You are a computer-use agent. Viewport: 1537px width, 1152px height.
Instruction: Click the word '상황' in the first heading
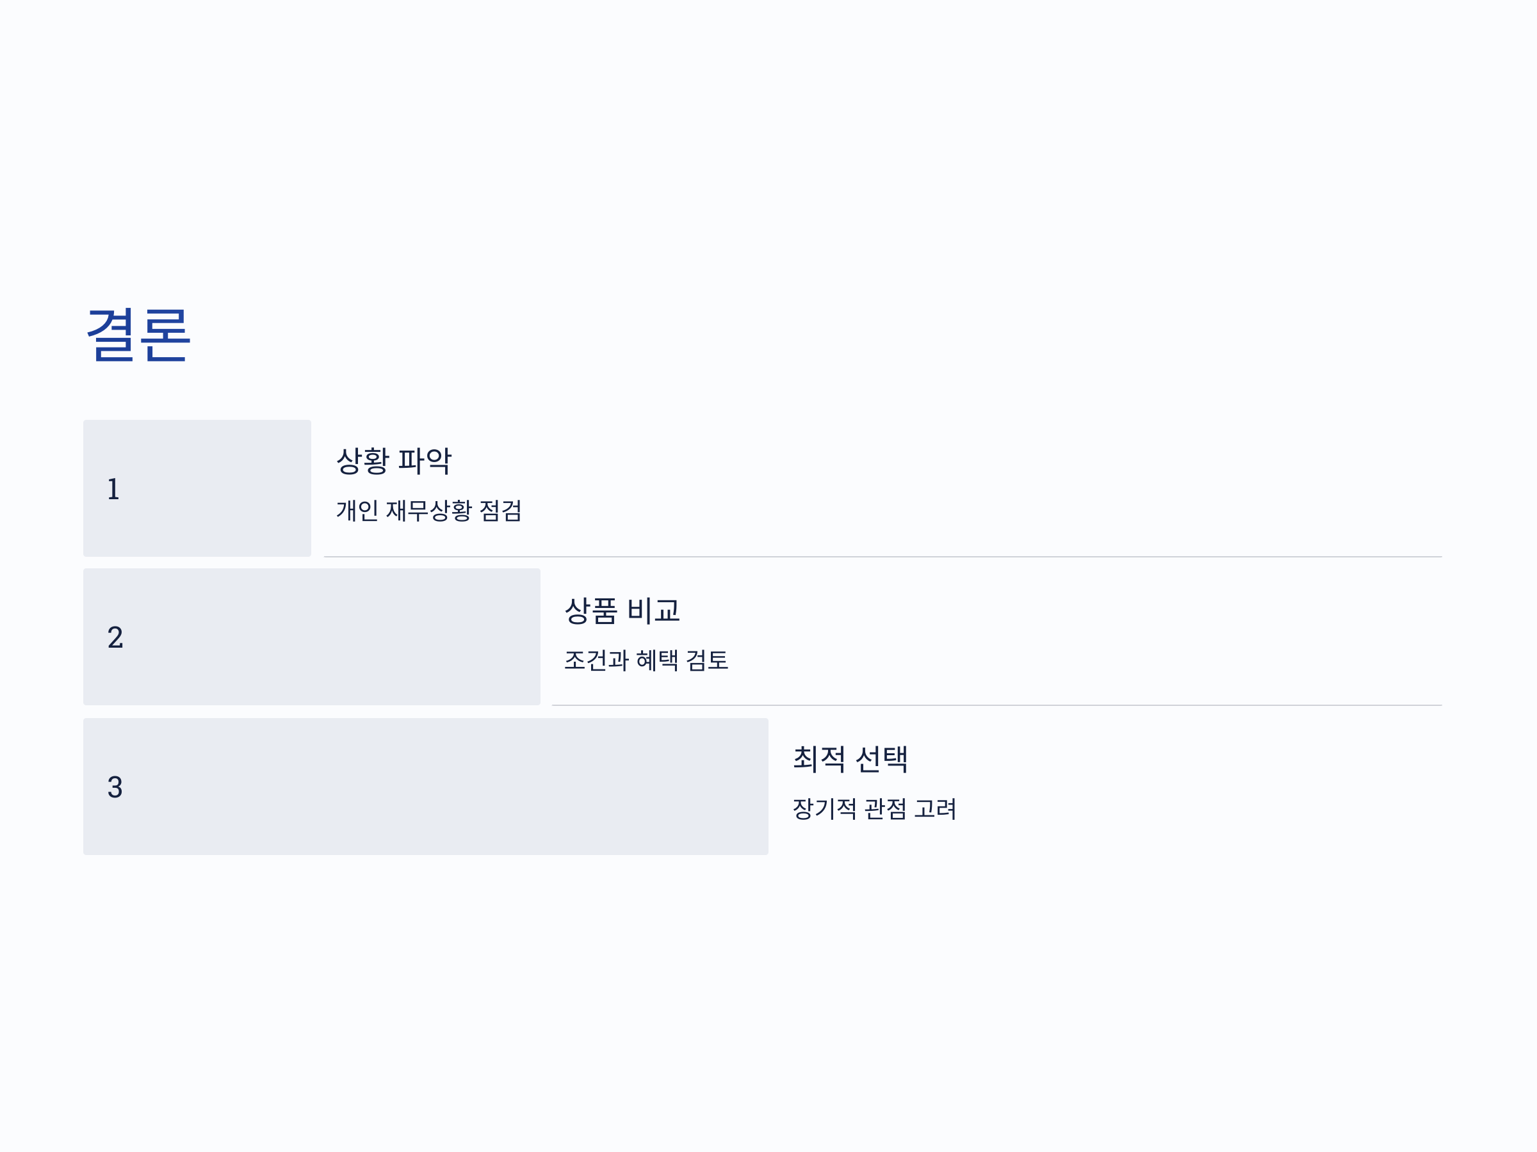tap(362, 460)
